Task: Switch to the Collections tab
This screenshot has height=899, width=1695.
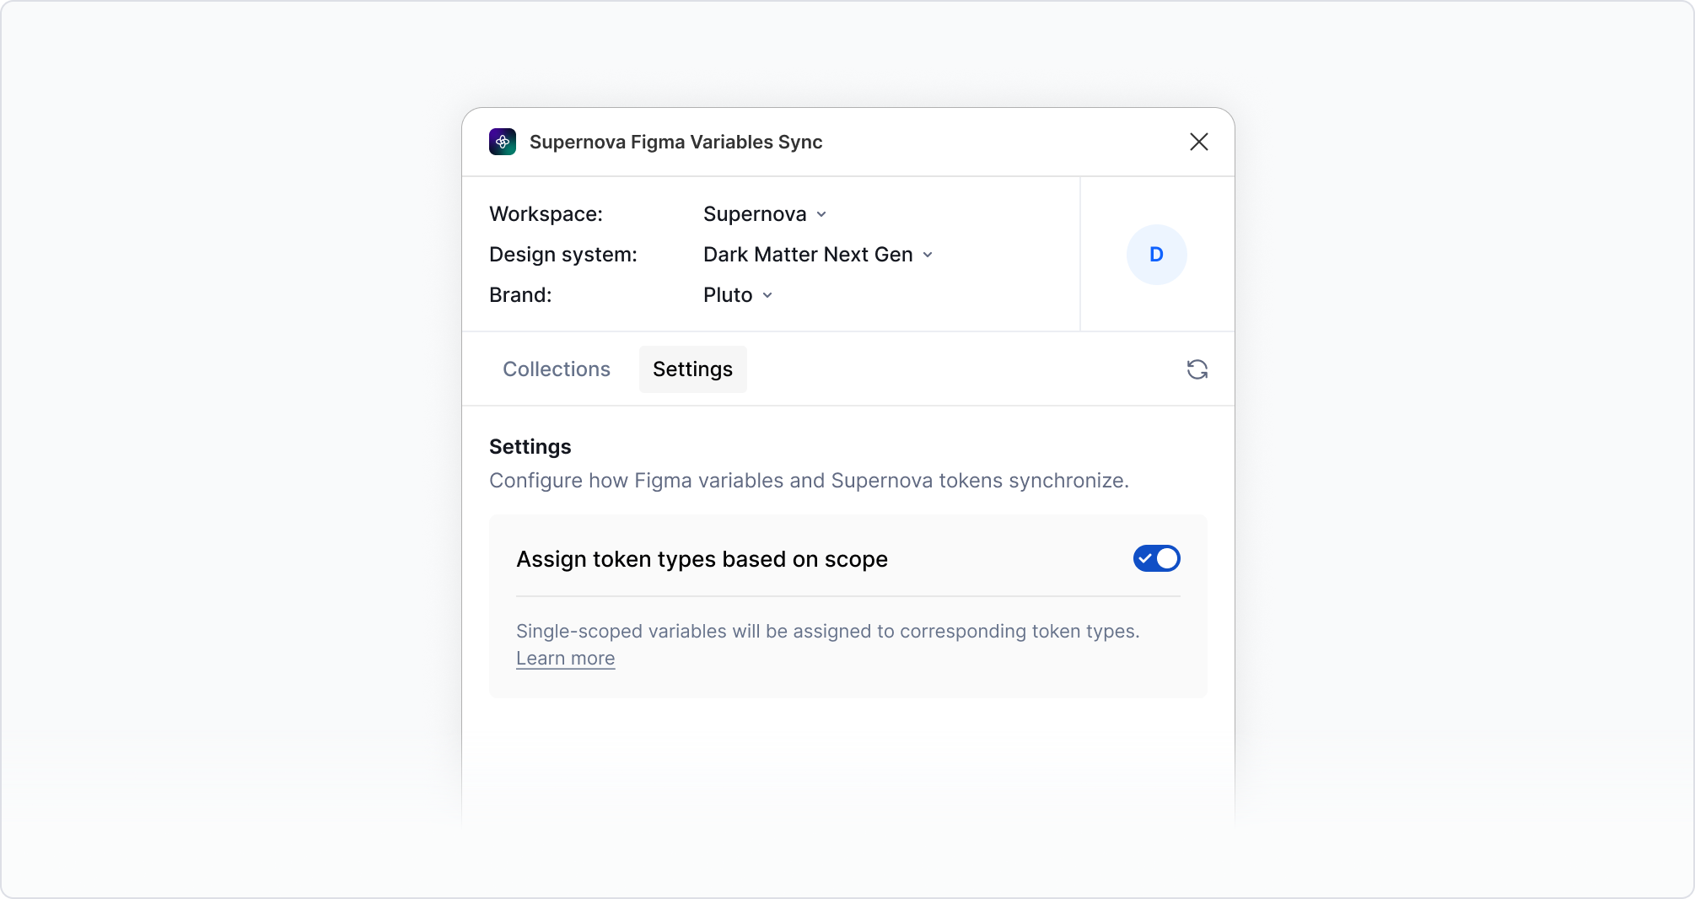Action: (556, 369)
